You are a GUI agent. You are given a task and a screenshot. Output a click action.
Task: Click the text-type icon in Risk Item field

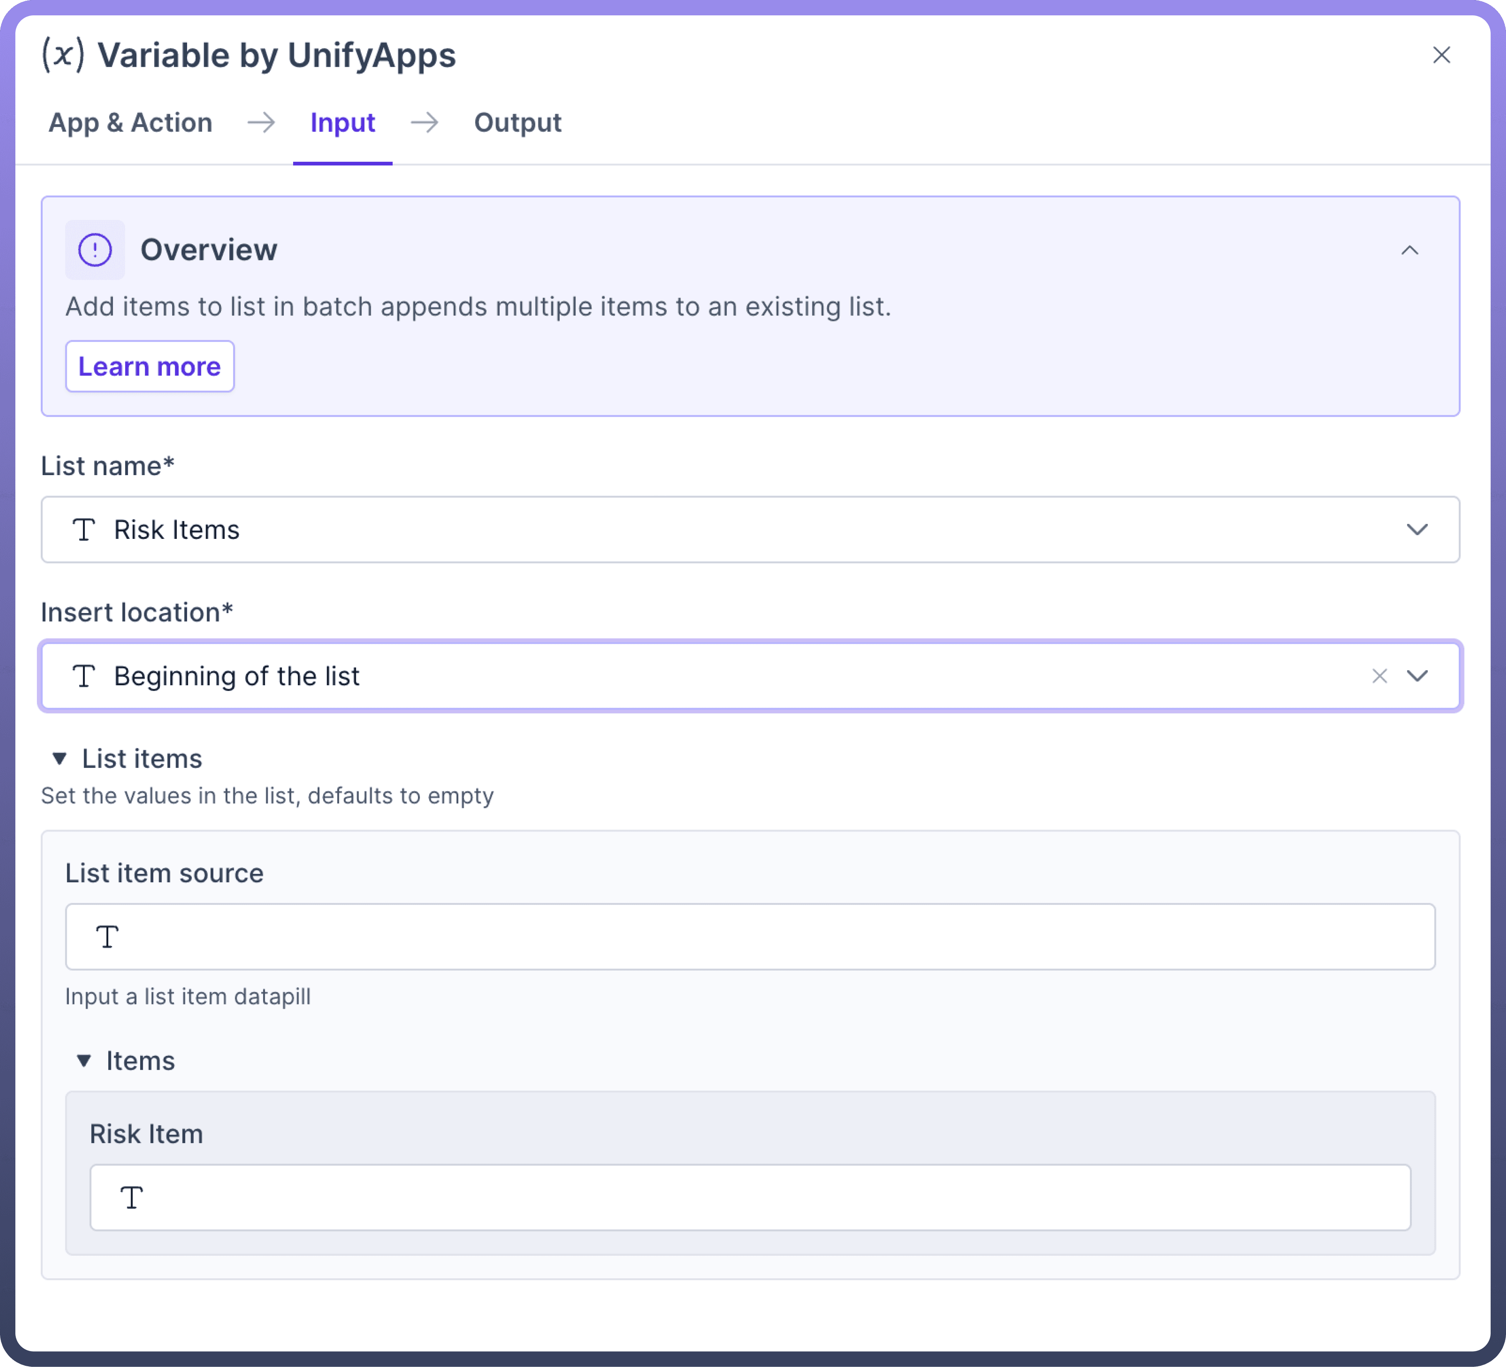coord(131,1198)
